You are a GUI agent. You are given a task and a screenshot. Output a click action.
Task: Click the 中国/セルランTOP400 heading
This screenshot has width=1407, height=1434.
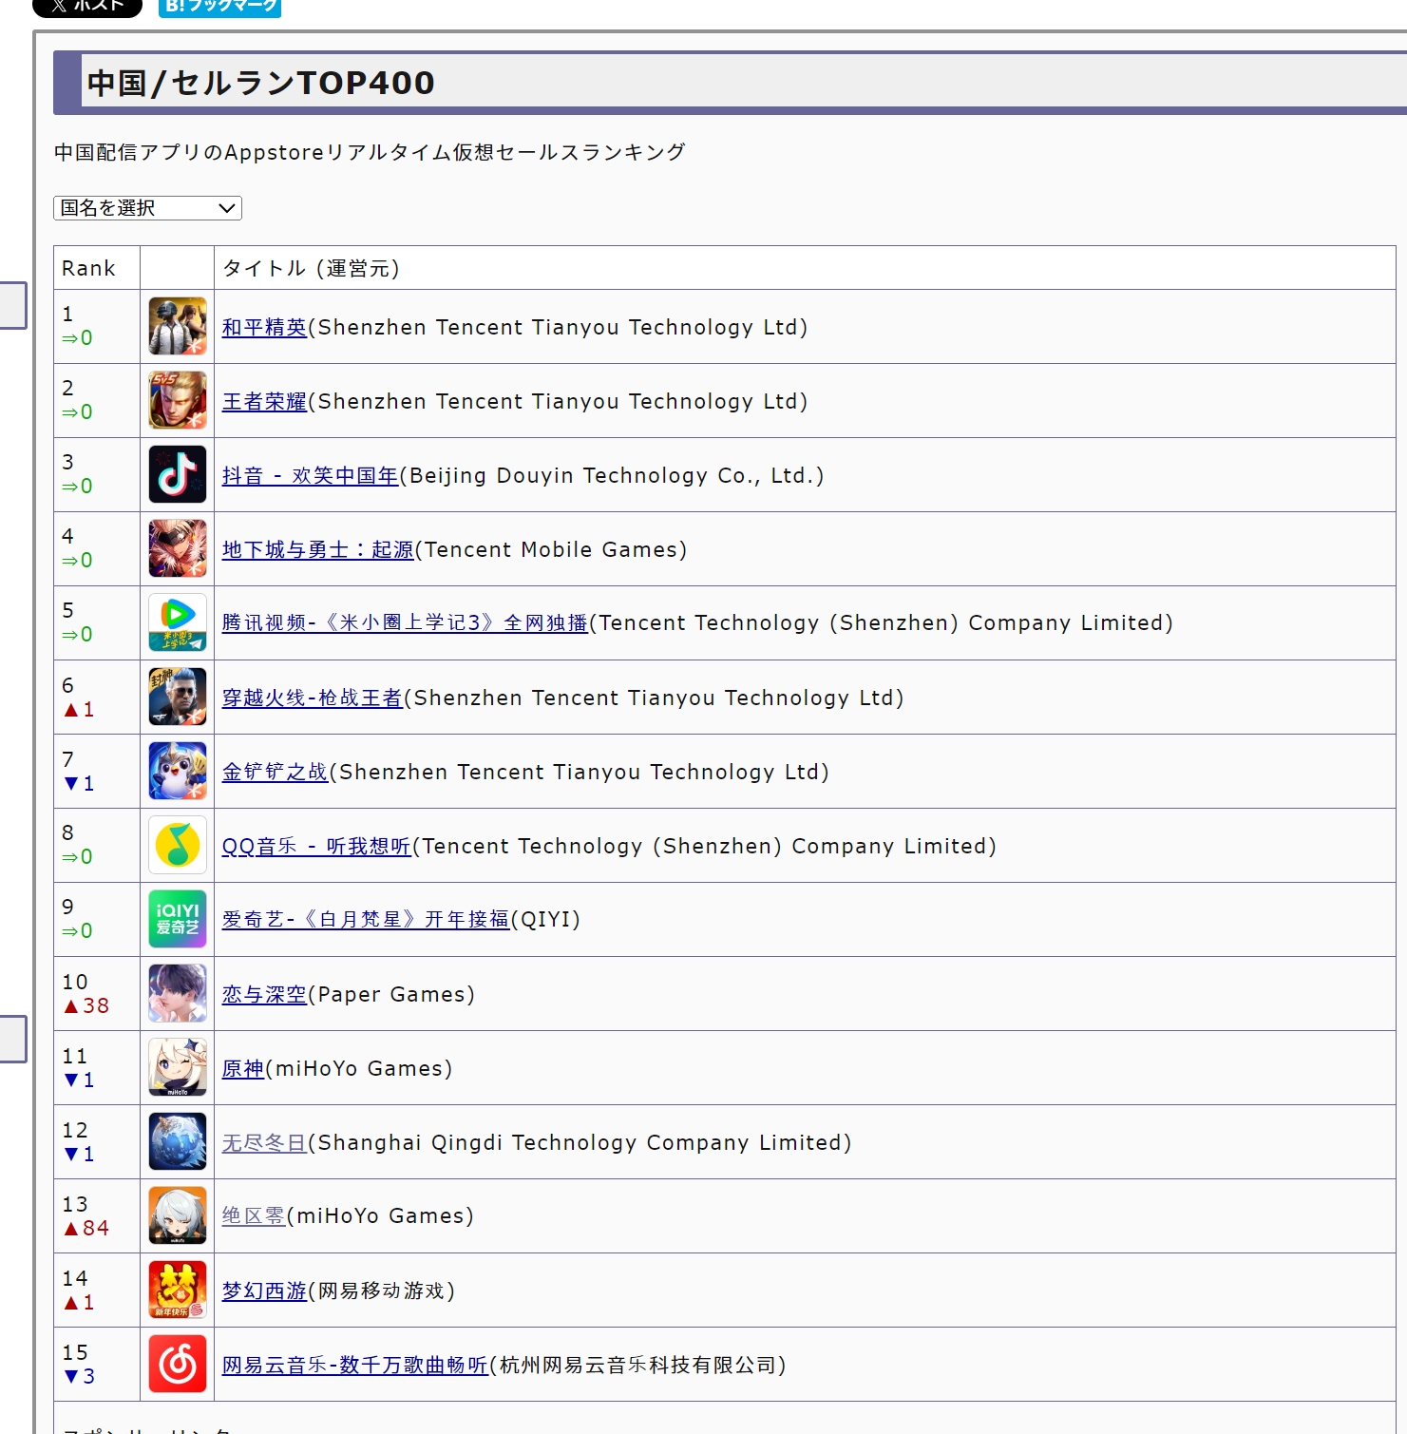pyautogui.click(x=260, y=83)
